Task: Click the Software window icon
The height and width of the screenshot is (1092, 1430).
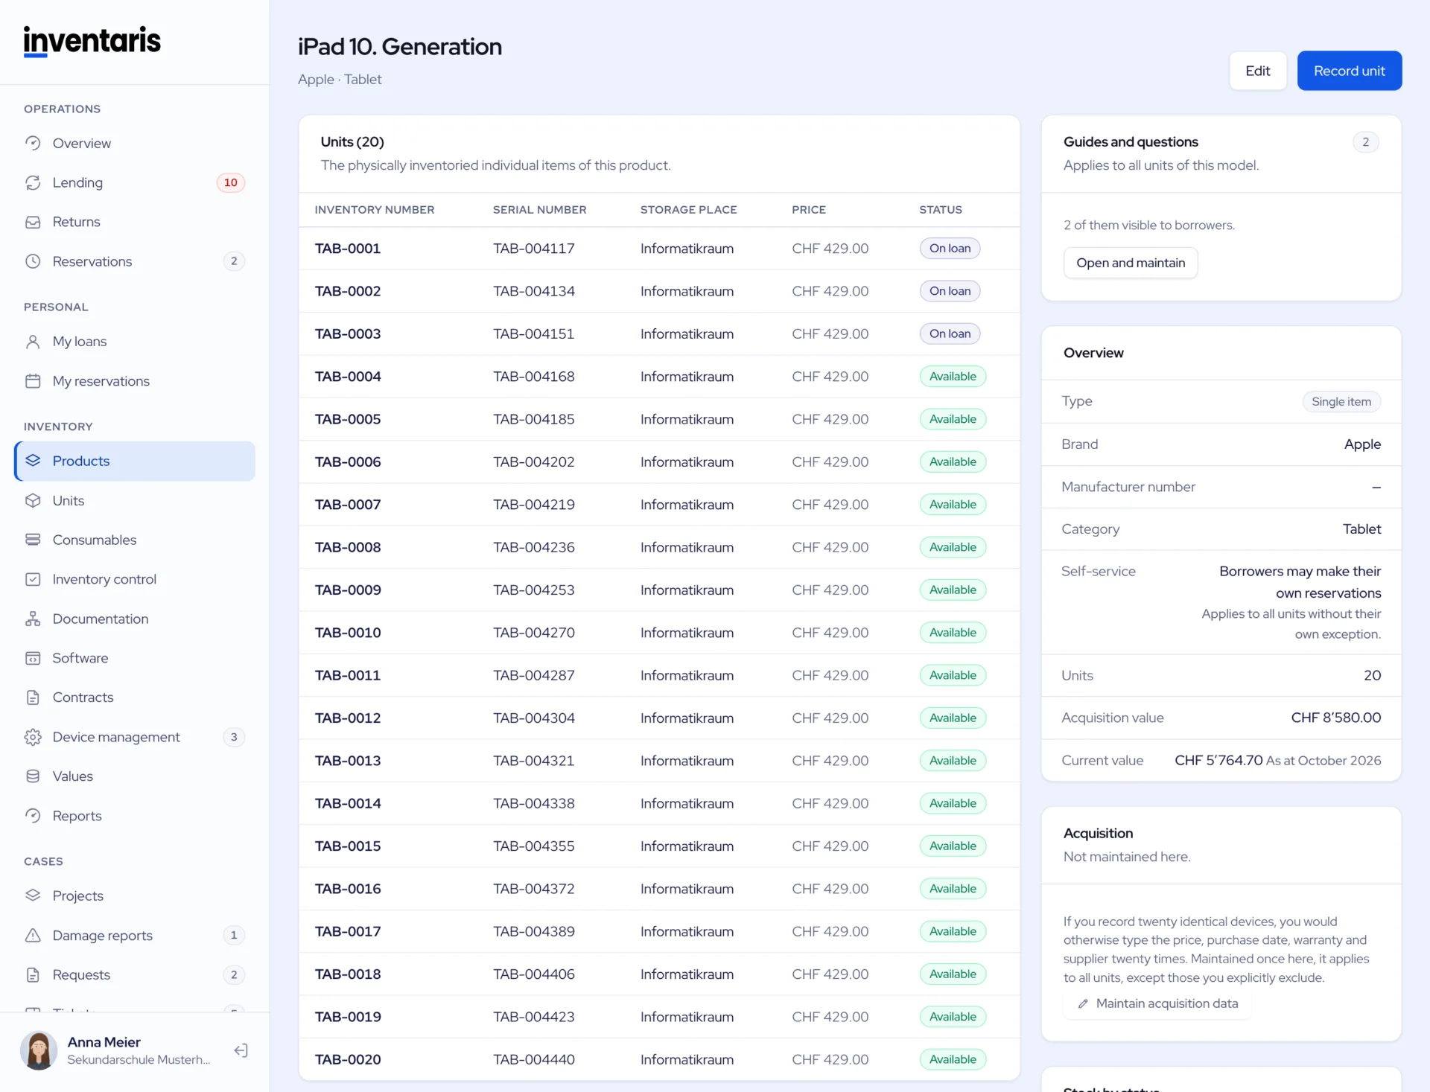Action: click(33, 658)
